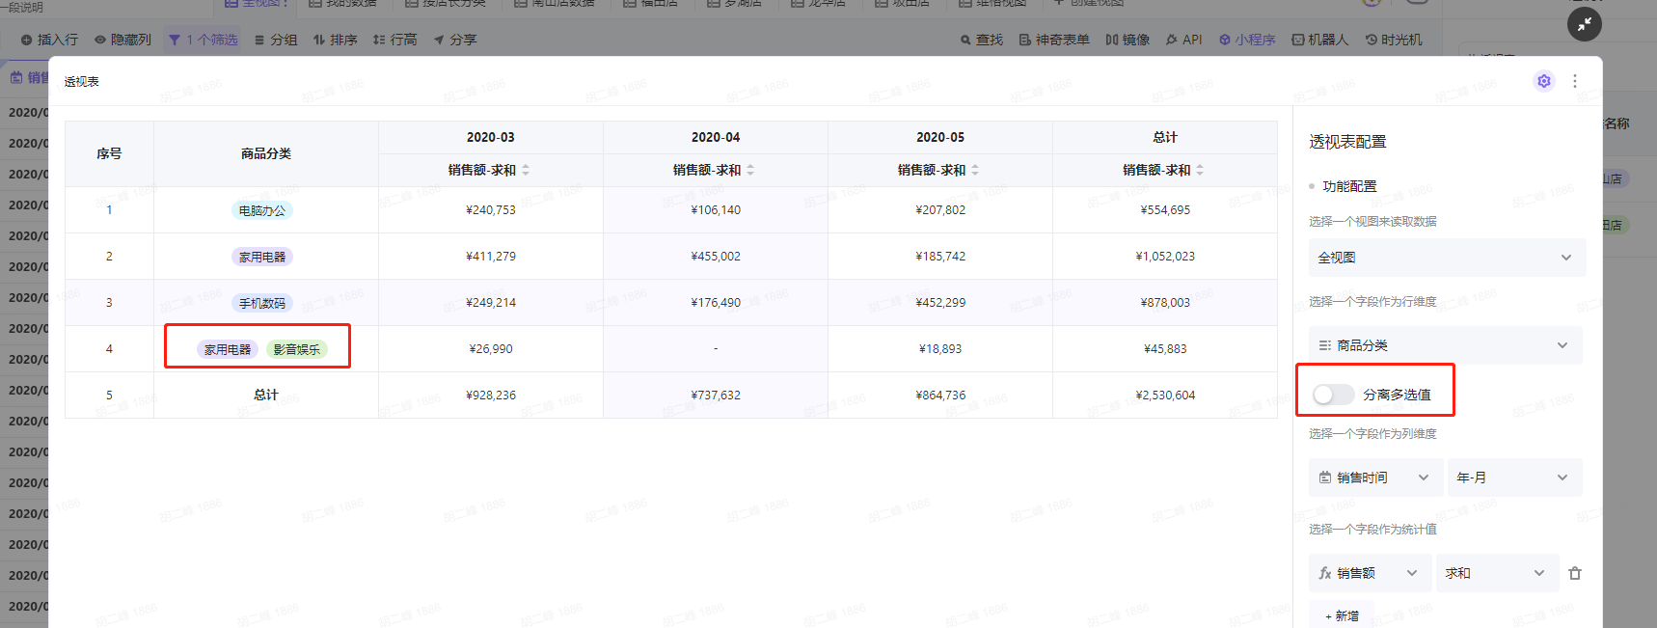Sort the 2020-04 销售额-求和 column
1657x628 pixels.
point(750,170)
